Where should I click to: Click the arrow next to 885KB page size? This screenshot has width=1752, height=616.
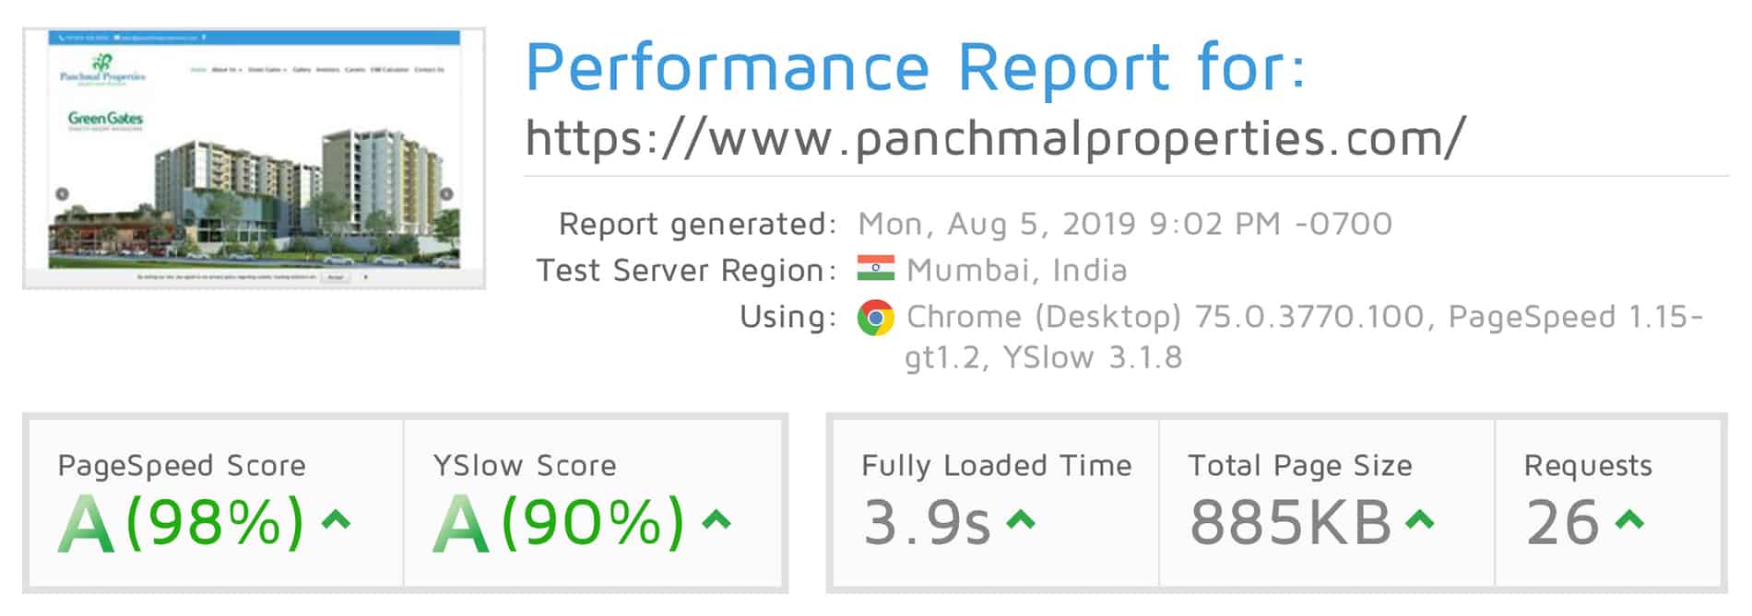coord(1420,521)
